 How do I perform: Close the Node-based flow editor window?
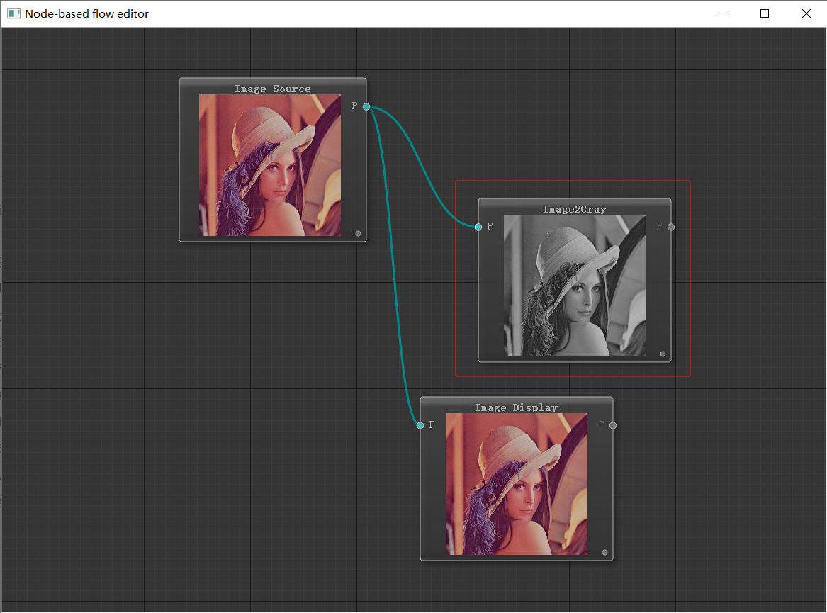(x=806, y=13)
